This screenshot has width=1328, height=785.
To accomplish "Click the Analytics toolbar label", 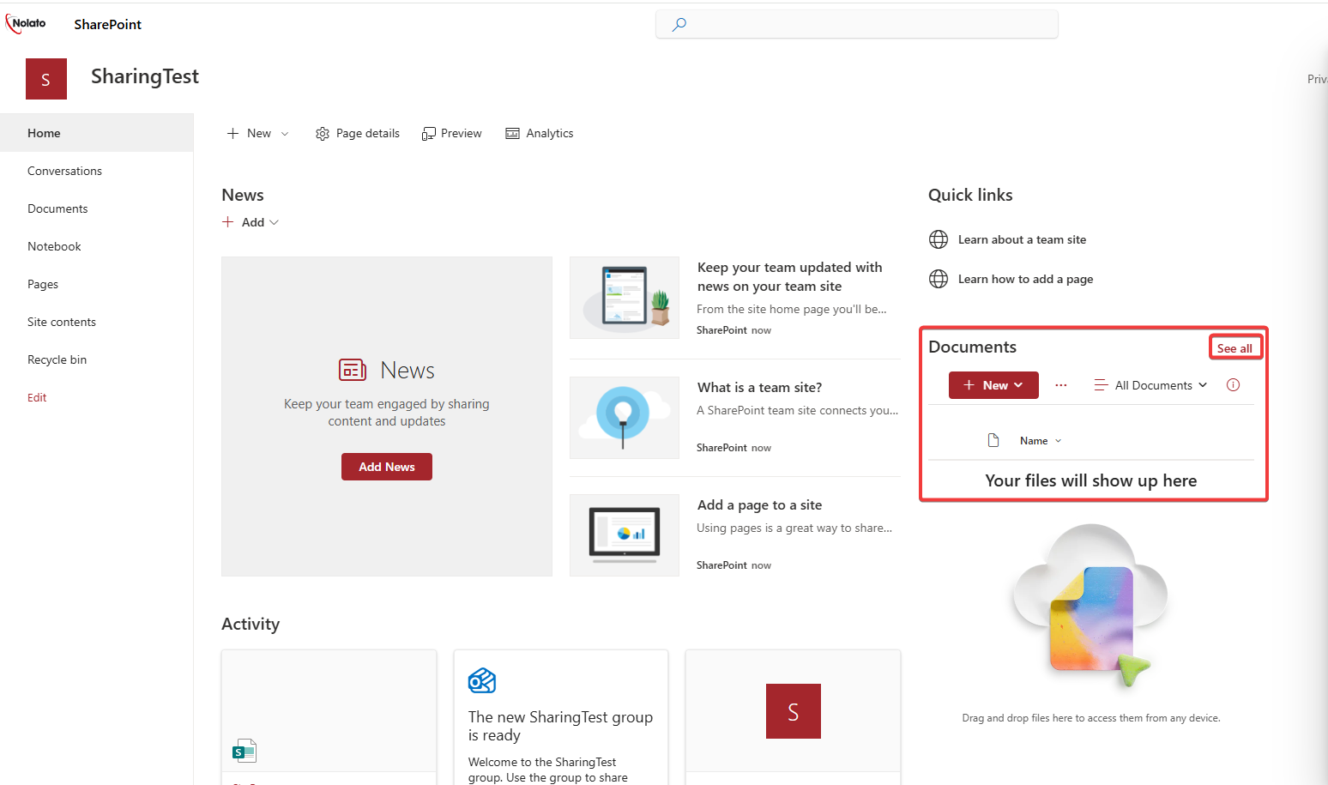I will [x=549, y=133].
